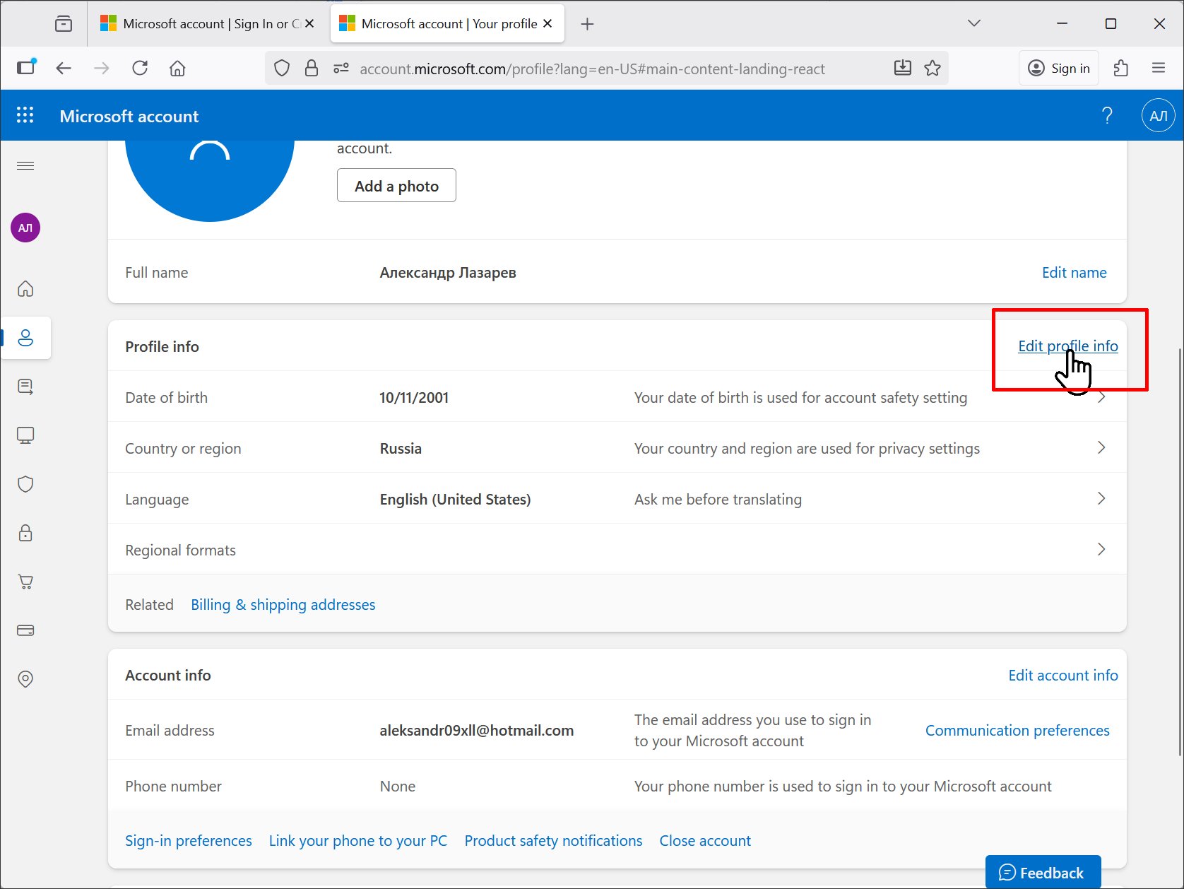Click the Microsoft account header title
The width and height of the screenshot is (1184, 889).
pyautogui.click(x=129, y=116)
